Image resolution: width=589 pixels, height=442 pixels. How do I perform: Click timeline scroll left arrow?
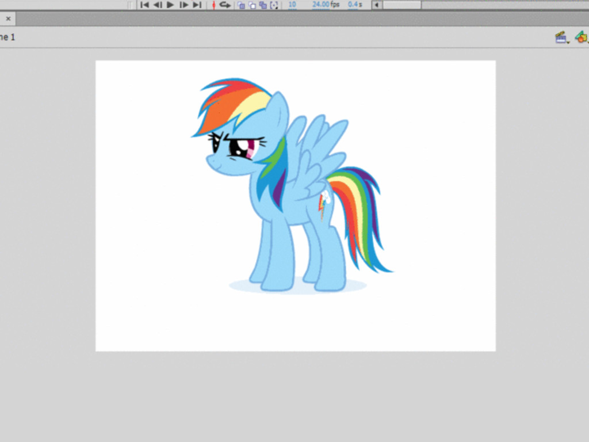tap(377, 5)
